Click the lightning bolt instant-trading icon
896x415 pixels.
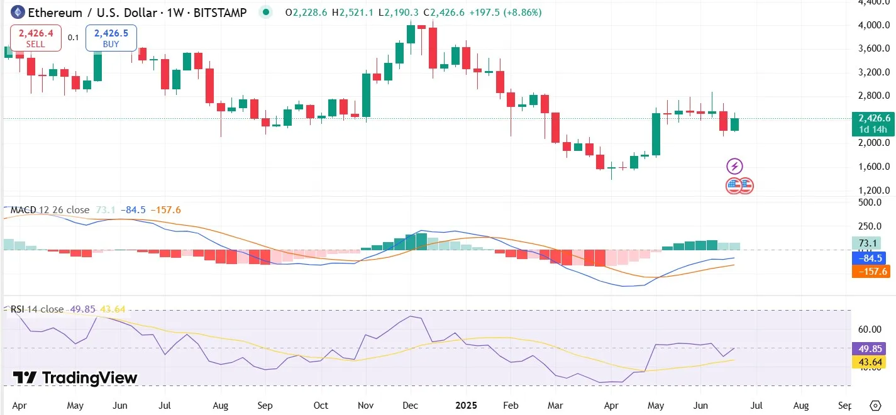pyautogui.click(x=734, y=166)
